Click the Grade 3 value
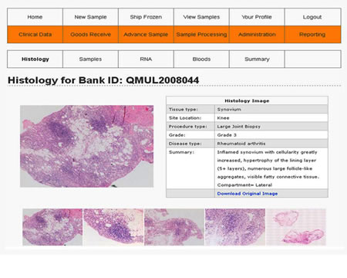The height and width of the screenshot is (278, 347). coord(227,135)
